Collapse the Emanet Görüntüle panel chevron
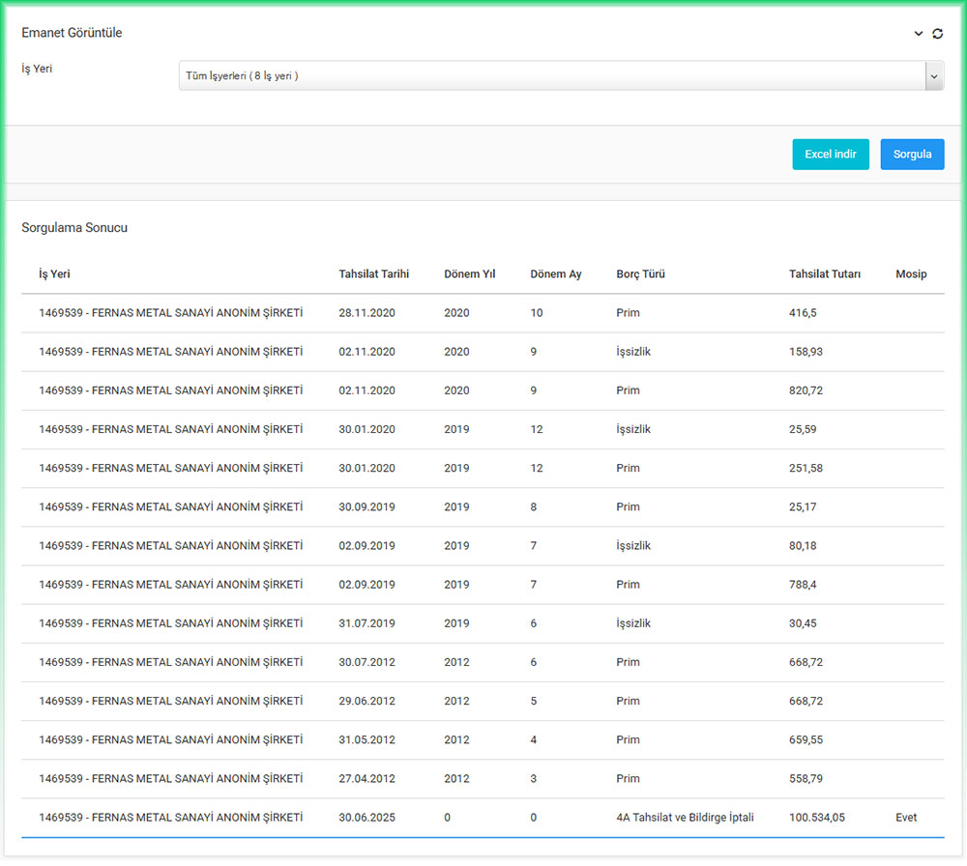This screenshot has width=967, height=866. 919,34
